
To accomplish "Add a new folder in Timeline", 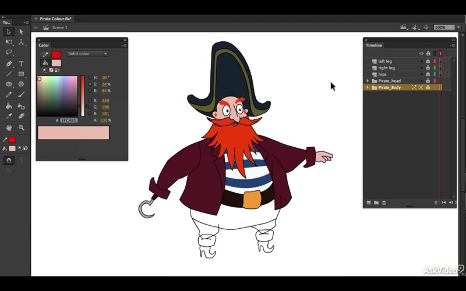I will pyautogui.click(x=376, y=203).
